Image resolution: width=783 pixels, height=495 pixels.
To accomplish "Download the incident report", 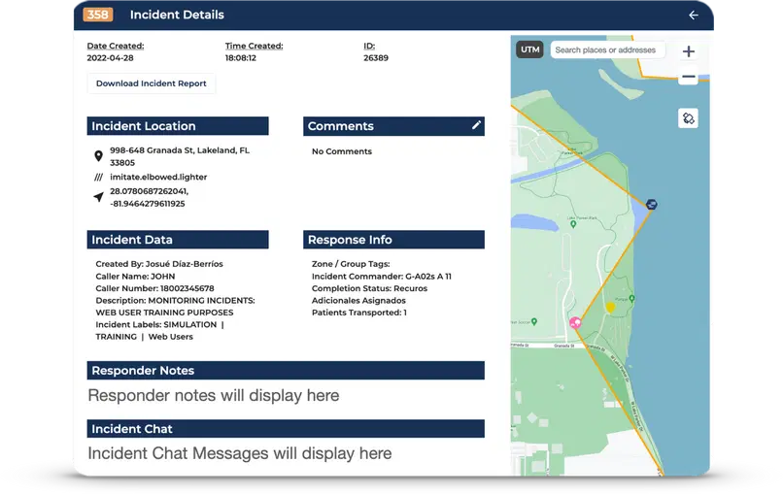I will pyautogui.click(x=152, y=83).
